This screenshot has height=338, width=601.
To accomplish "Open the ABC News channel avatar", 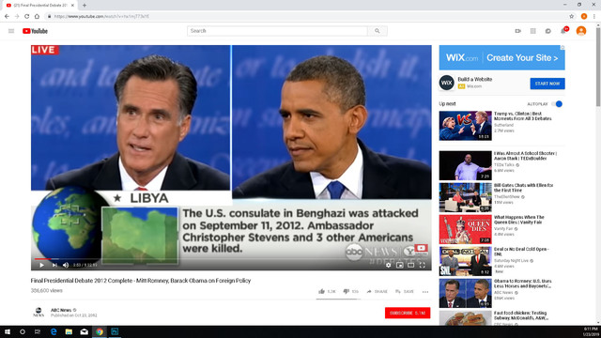I will (x=39, y=313).
